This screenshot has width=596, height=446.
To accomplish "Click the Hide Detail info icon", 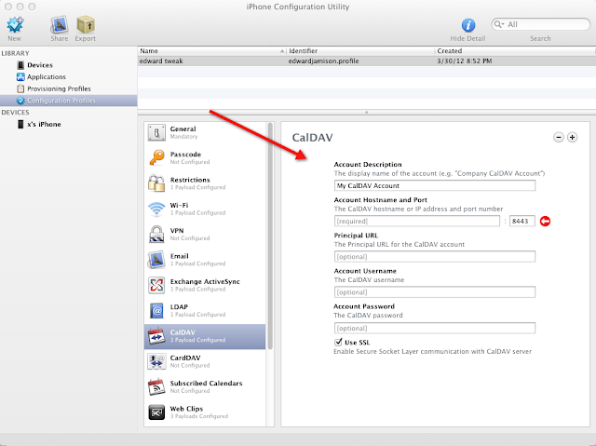I will pyautogui.click(x=467, y=25).
